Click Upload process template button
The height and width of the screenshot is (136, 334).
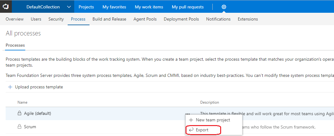click(x=39, y=87)
